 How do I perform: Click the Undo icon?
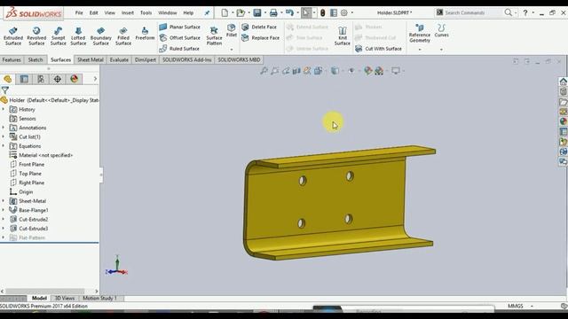click(289, 13)
